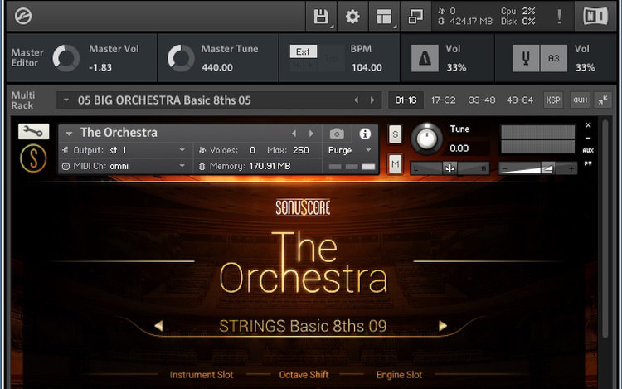The width and height of the screenshot is (622, 389).
Task: Open the options gear settings
Action: [x=352, y=17]
